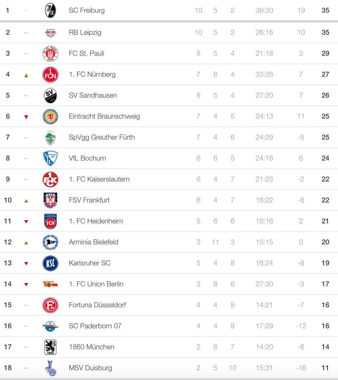This screenshot has height=380, width=338.
Task: Click the Karlsruher SC KSC badge
Action: point(50,263)
